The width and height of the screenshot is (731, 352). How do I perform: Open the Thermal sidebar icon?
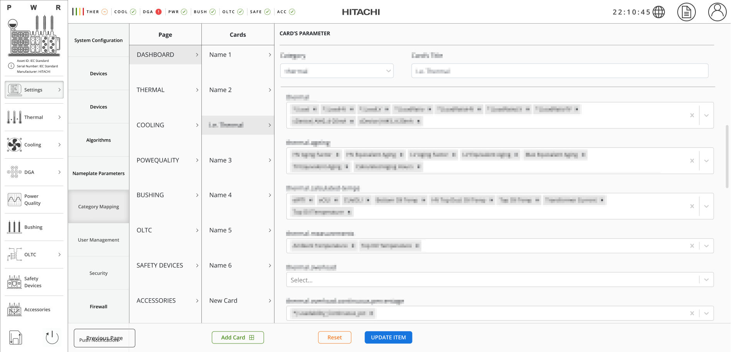pyautogui.click(x=15, y=117)
